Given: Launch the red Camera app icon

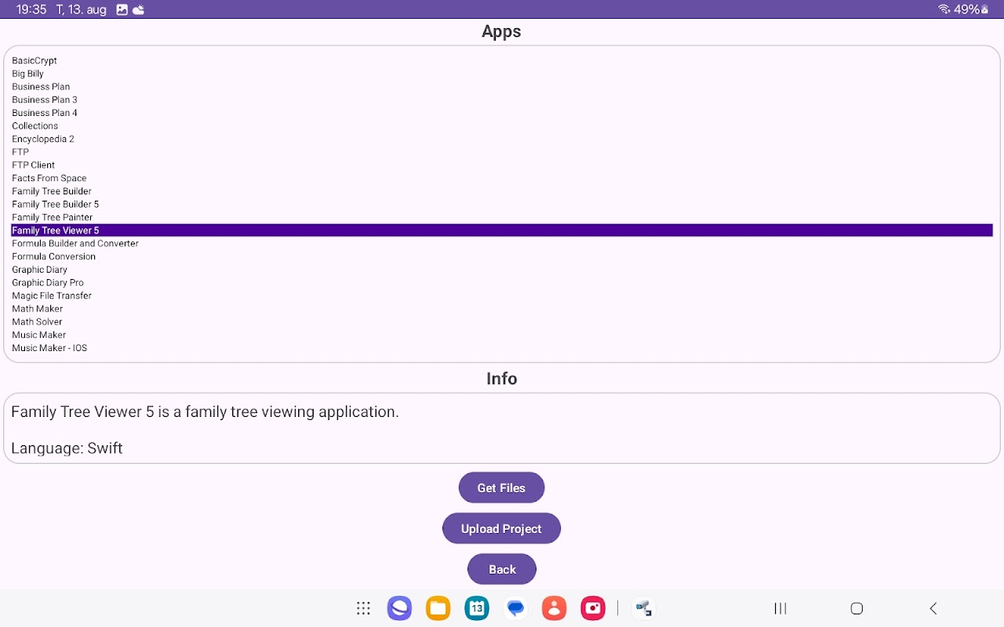Looking at the screenshot, I should (593, 608).
